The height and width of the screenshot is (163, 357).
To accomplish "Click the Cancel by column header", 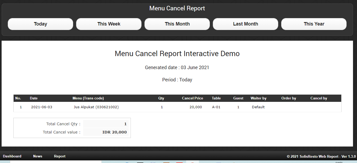I will coord(319,98).
